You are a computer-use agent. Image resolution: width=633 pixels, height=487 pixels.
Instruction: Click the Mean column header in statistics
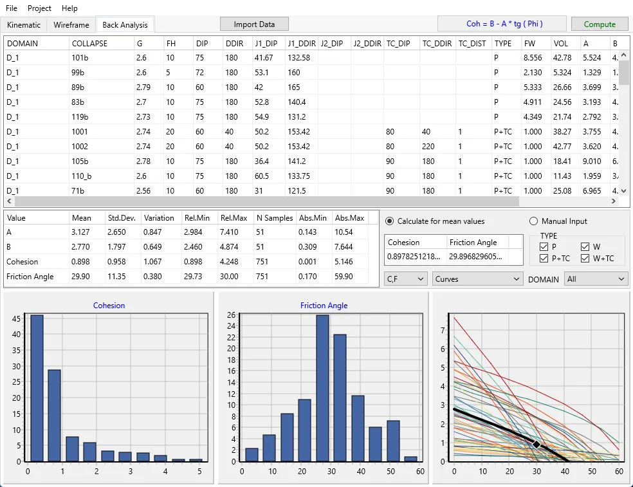pyautogui.click(x=87, y=218)
